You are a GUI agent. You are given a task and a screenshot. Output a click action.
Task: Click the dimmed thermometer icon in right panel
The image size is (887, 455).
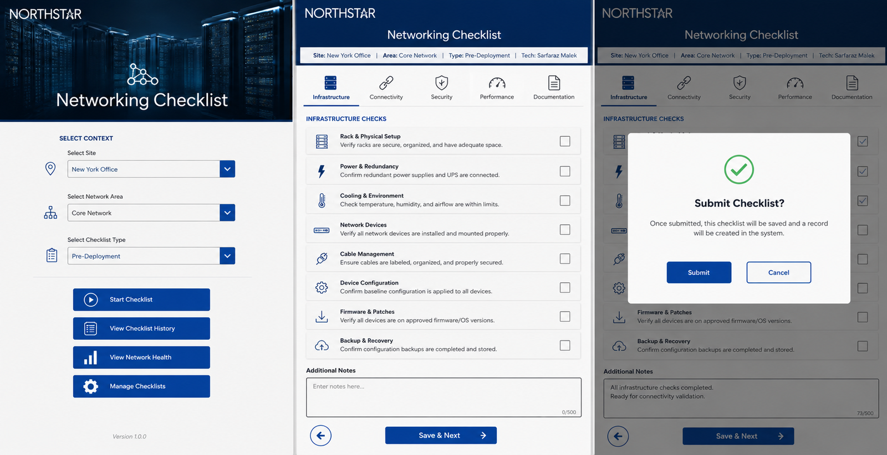click(x=619, y=201)
